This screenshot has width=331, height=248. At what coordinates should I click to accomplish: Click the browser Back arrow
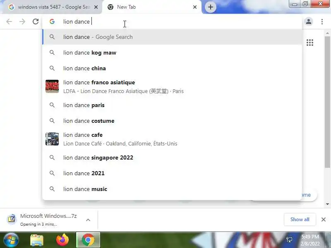pos(9,21)
